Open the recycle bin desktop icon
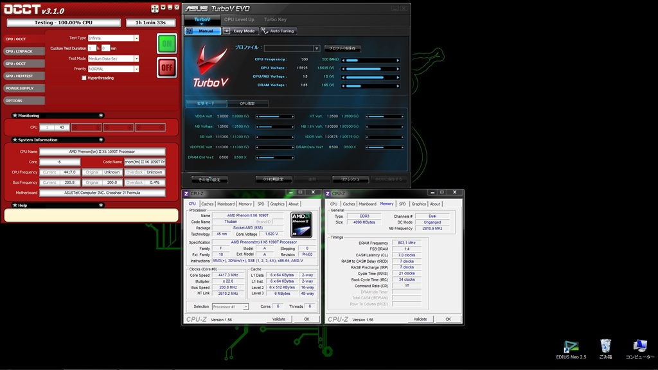Image resolution: width=658 pixels, height=370 pixels. 605,346
